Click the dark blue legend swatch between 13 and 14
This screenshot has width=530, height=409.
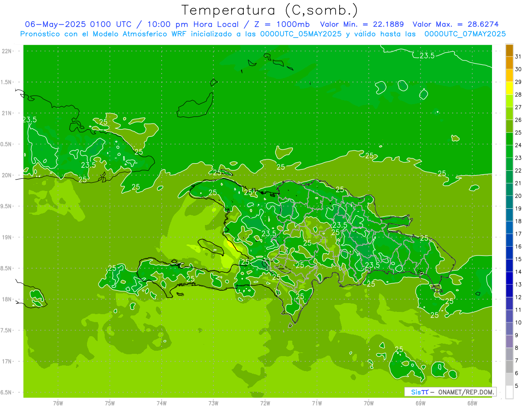509,278
